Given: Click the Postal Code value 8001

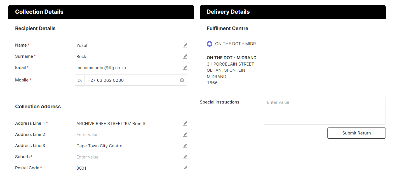Looking at the screenshot, I should point(81,168).
